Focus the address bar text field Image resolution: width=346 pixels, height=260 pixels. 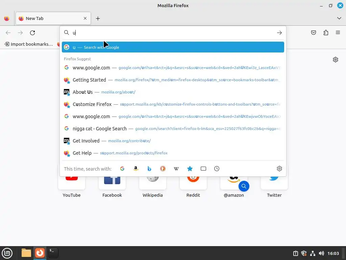pyautogui.click(x=173, y=33)
